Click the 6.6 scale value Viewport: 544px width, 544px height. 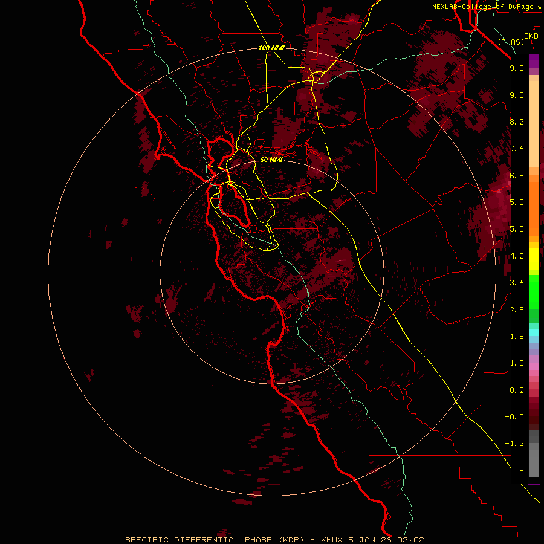517,175
